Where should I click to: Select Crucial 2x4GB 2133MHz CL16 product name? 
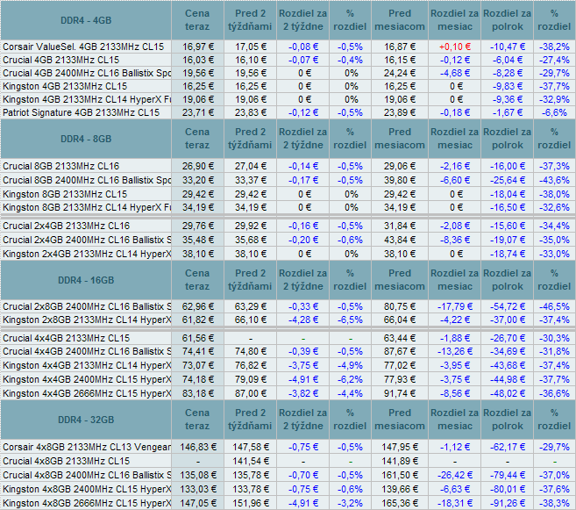[x=66, y=226]
